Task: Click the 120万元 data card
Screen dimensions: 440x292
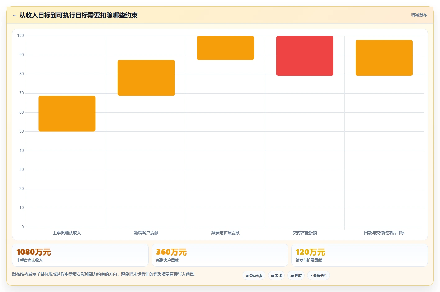Action: point(360,255)
